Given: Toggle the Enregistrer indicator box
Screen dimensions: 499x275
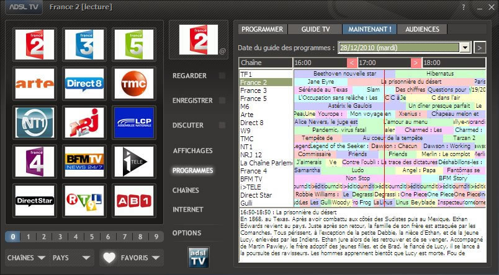Looking at the screenshot, I should (x=222, y=100).
